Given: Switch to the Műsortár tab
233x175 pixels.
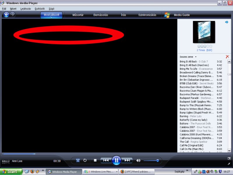Looking at the screenshot, I should [x=78, y=15].
